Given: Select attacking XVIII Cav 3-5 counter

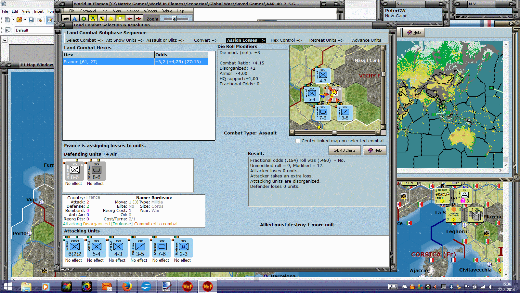Looking at the screenshot, I should pos(140,248).
